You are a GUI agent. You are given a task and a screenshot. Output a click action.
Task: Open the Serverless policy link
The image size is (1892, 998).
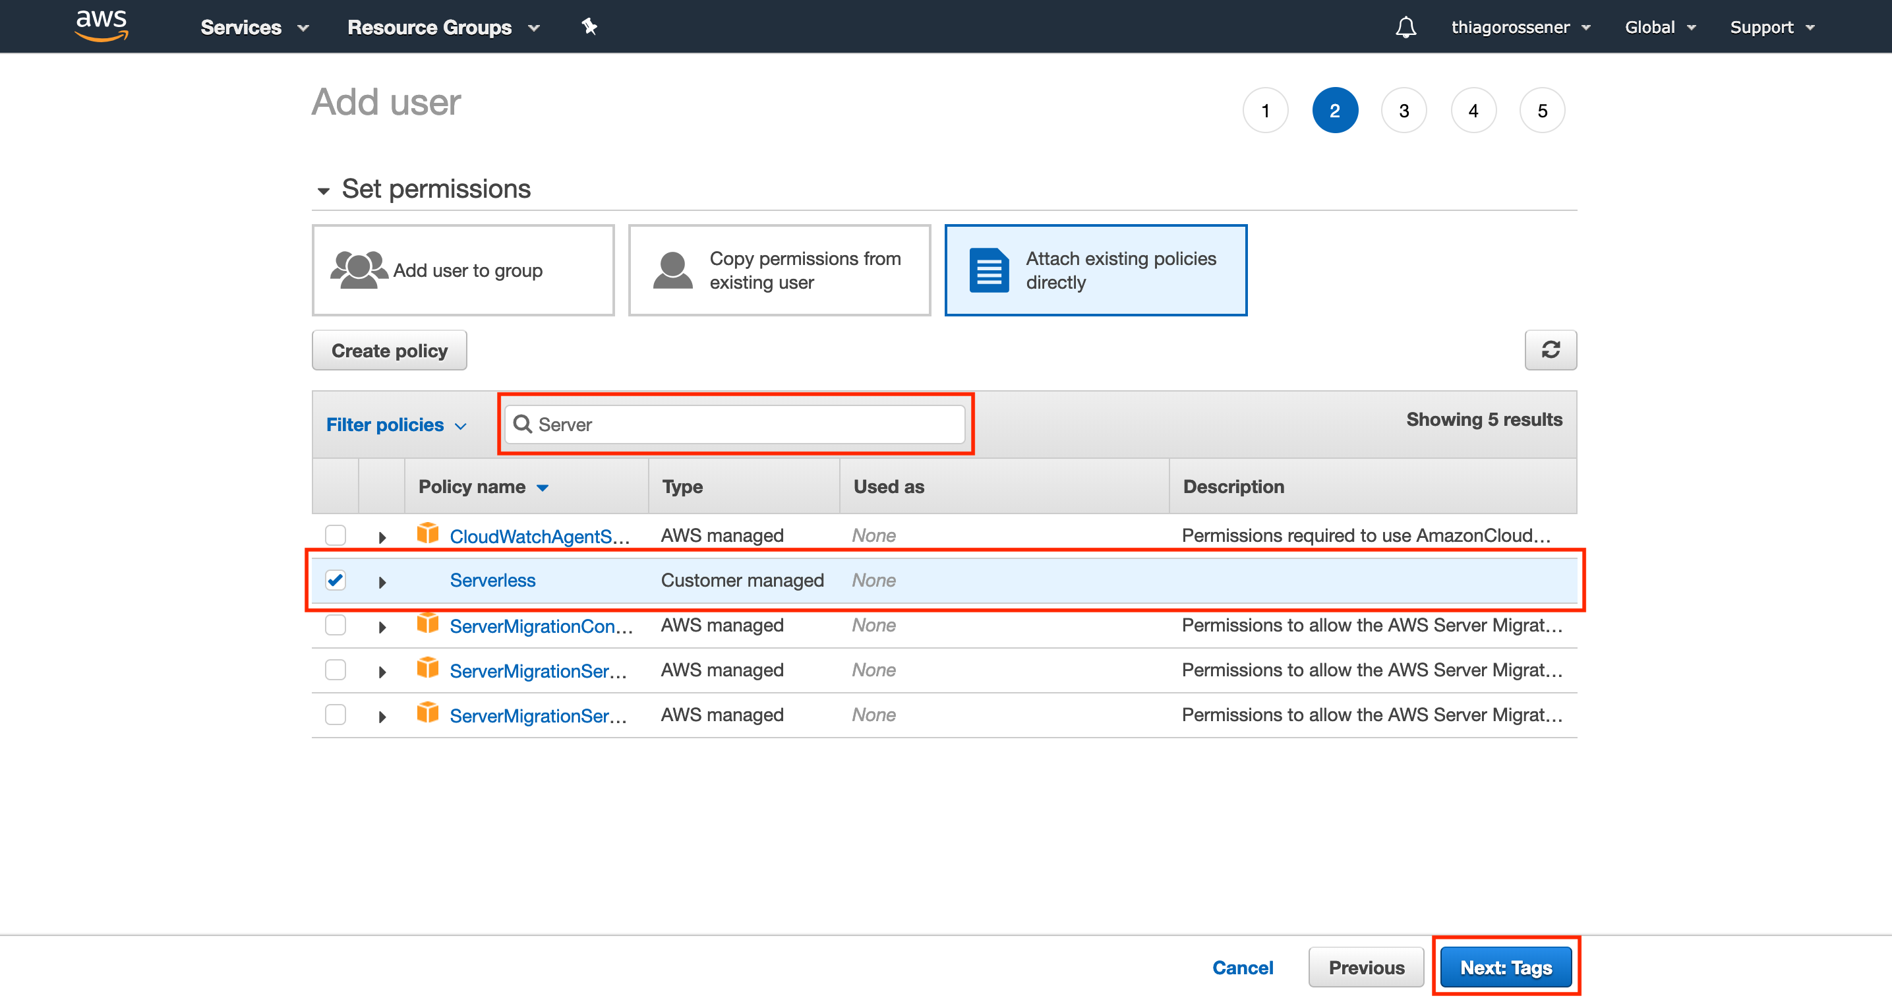click(x=492, y=580)
